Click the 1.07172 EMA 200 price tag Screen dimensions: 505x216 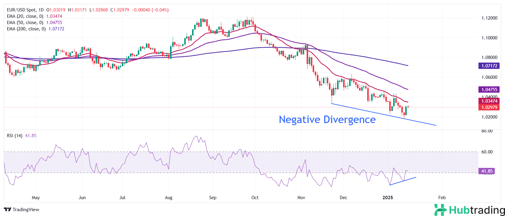tap(489, 66)
